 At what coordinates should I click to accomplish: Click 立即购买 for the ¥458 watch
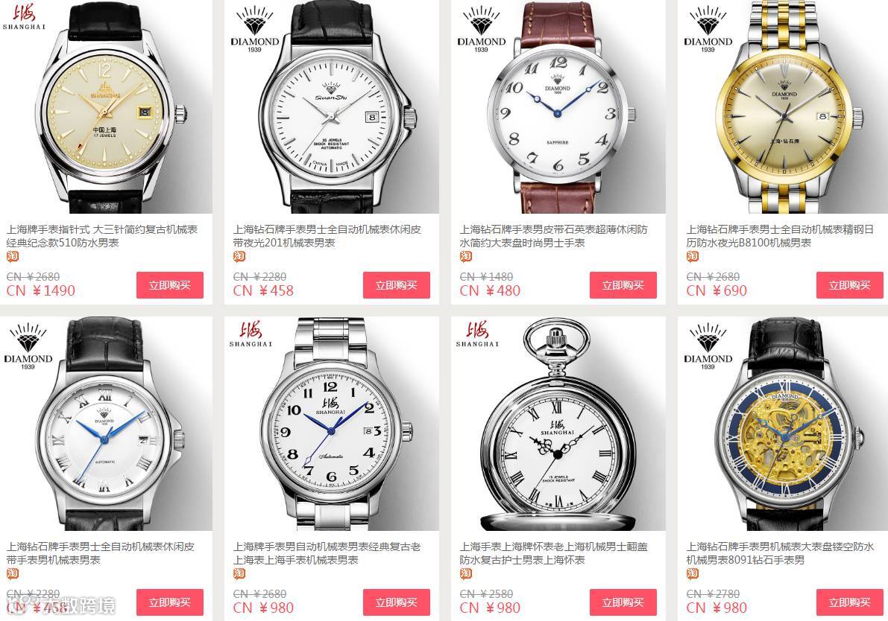coord(397,285)
